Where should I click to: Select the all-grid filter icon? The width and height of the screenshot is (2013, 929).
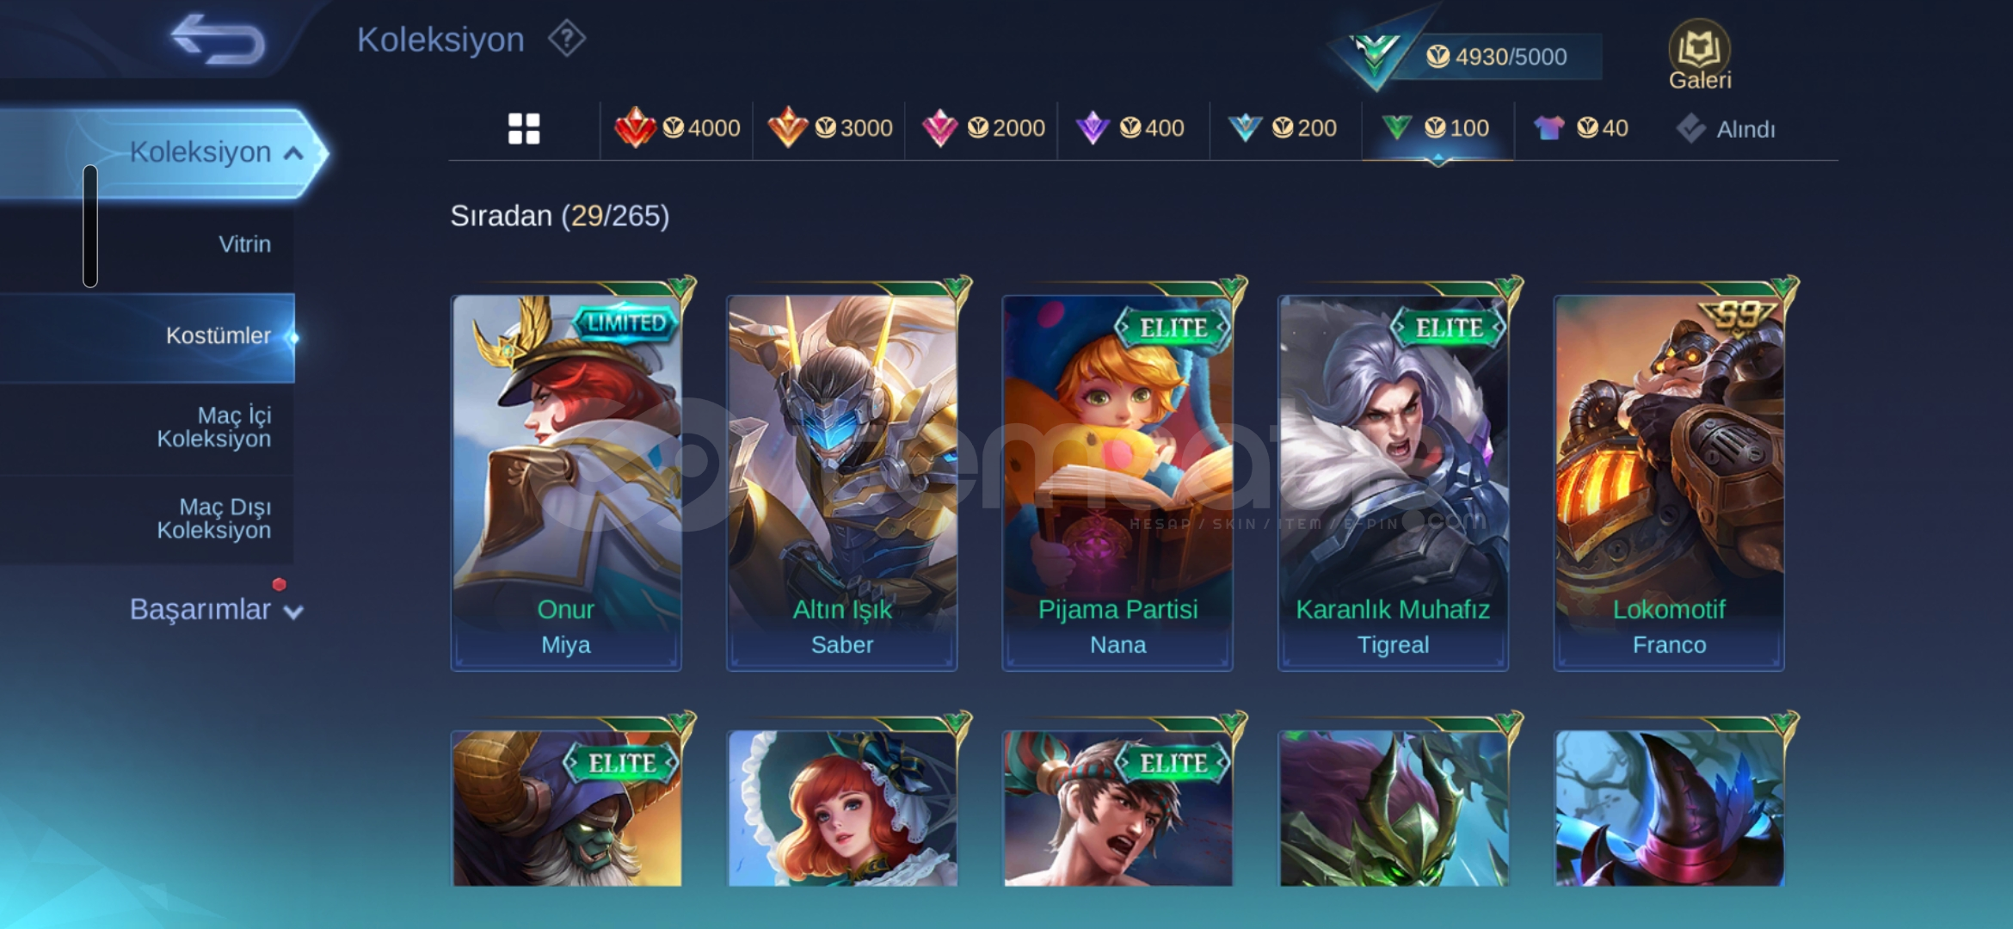(524, 129)
